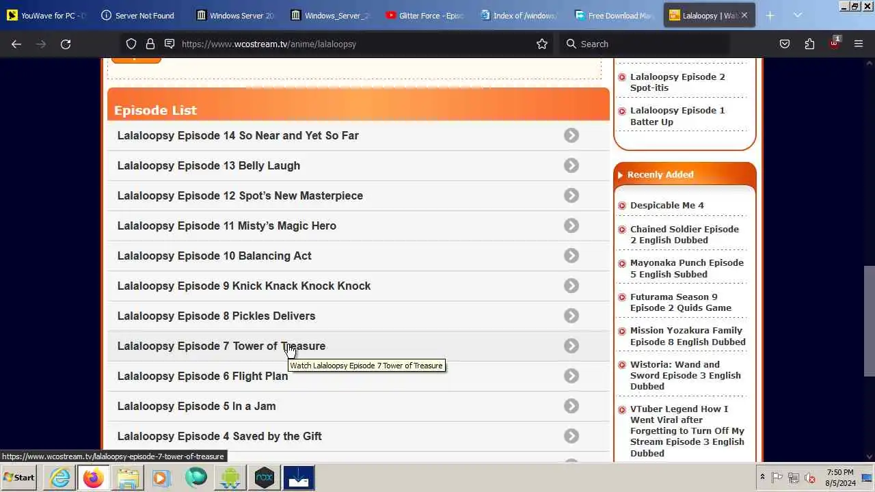Click arrow icon on Episode 10 row

tap(571, 256)
